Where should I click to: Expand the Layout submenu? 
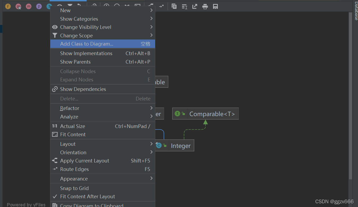103,144
